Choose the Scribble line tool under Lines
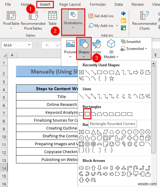Image resolution: width=160 pixels, height=187 pixels. coord(148,96)
